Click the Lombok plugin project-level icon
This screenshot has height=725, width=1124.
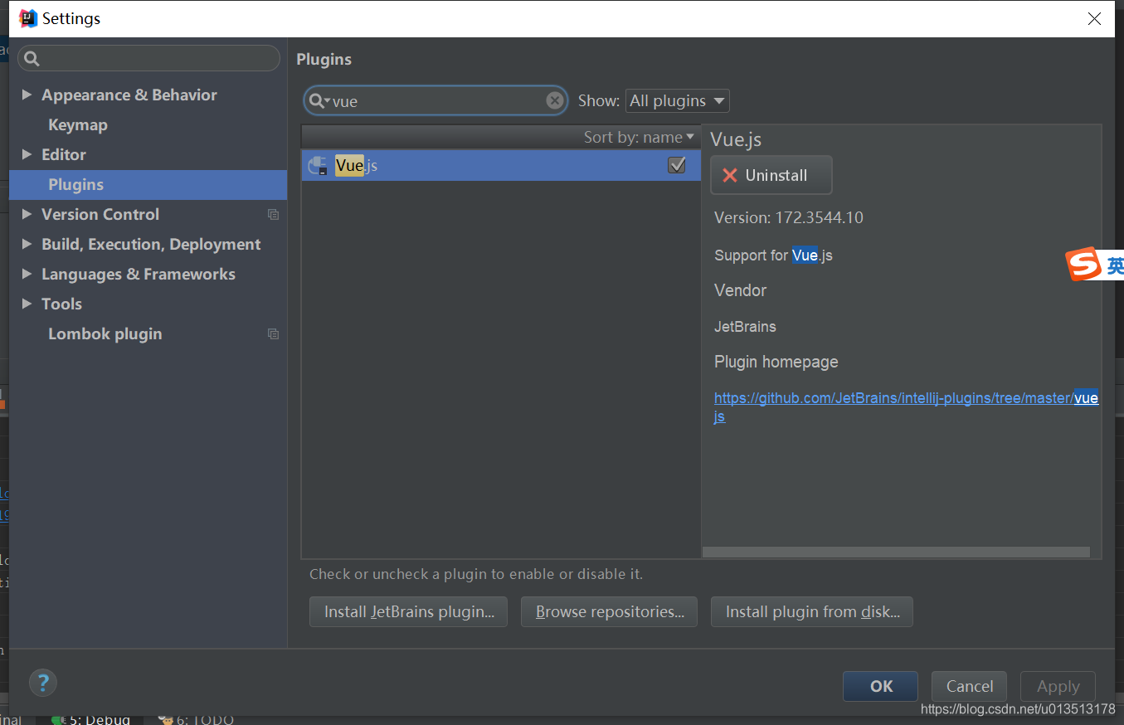click(x=273, y=333)
